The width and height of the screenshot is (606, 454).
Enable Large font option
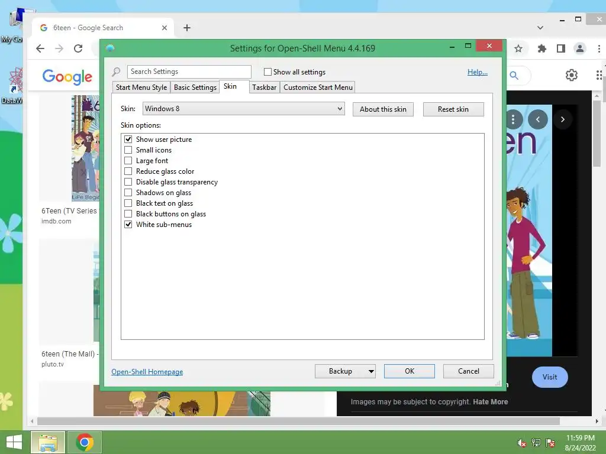[x=128, y=161]
